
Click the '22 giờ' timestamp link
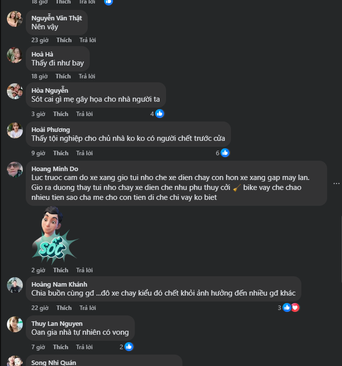click(x=39, y=307)
